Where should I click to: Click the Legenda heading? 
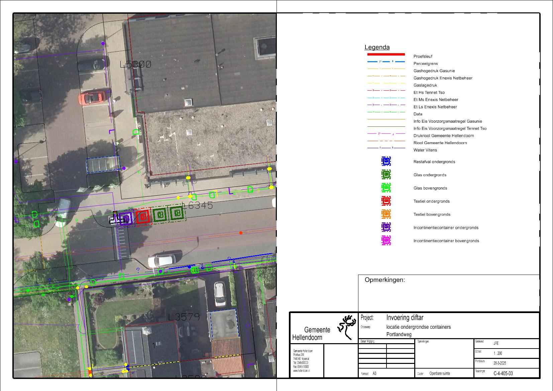point(377,47)
